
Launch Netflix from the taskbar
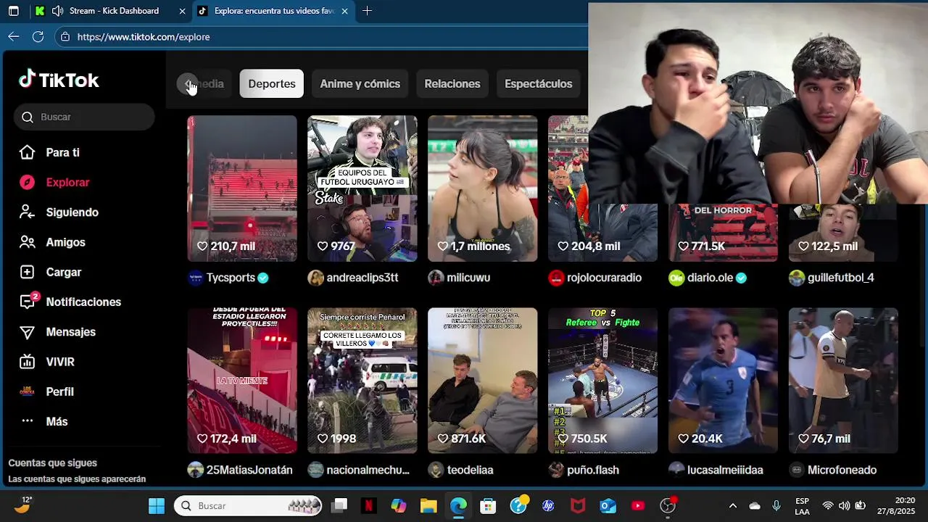368,505
